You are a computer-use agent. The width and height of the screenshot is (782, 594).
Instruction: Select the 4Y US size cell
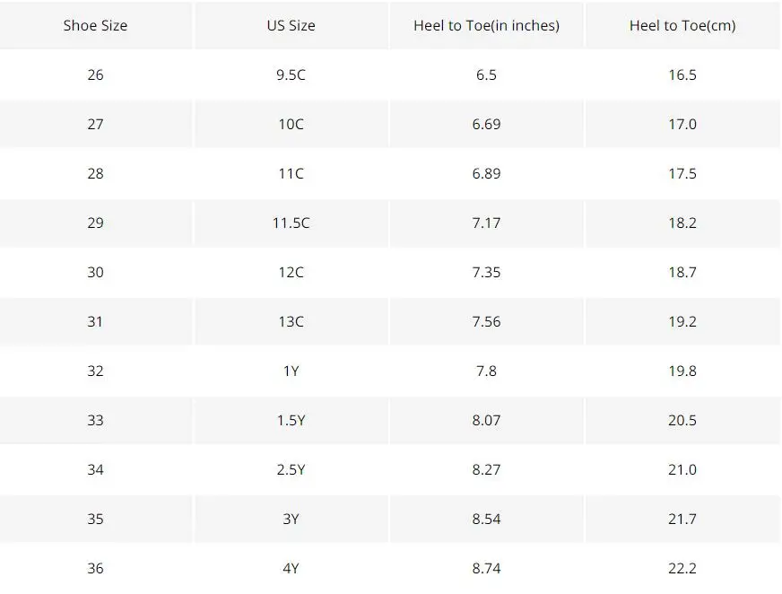291,569
